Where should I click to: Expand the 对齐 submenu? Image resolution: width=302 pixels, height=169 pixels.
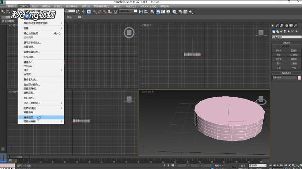click(41, 70)
